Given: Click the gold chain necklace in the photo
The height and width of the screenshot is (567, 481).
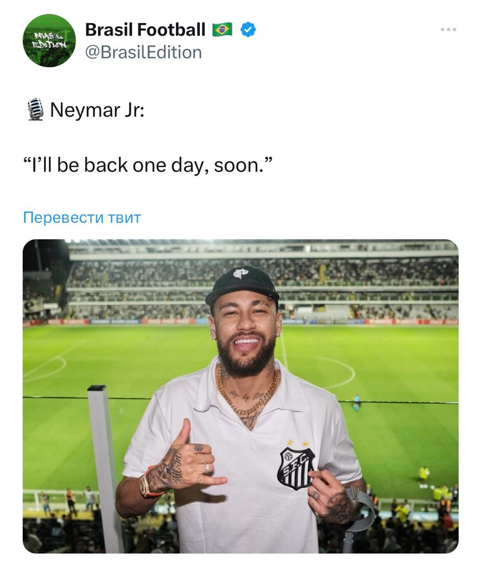Looking at the screenshot, I should point(248,392).
